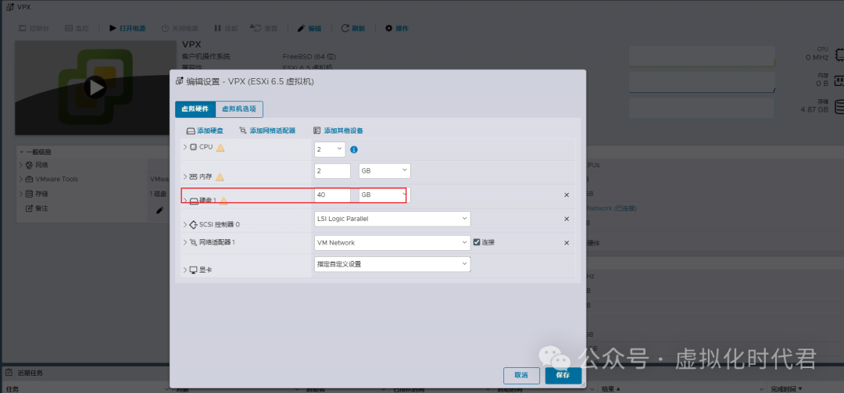The image size is (844, 393).
Task: Click the SCSI controller icon
Action: coord(194,224)
